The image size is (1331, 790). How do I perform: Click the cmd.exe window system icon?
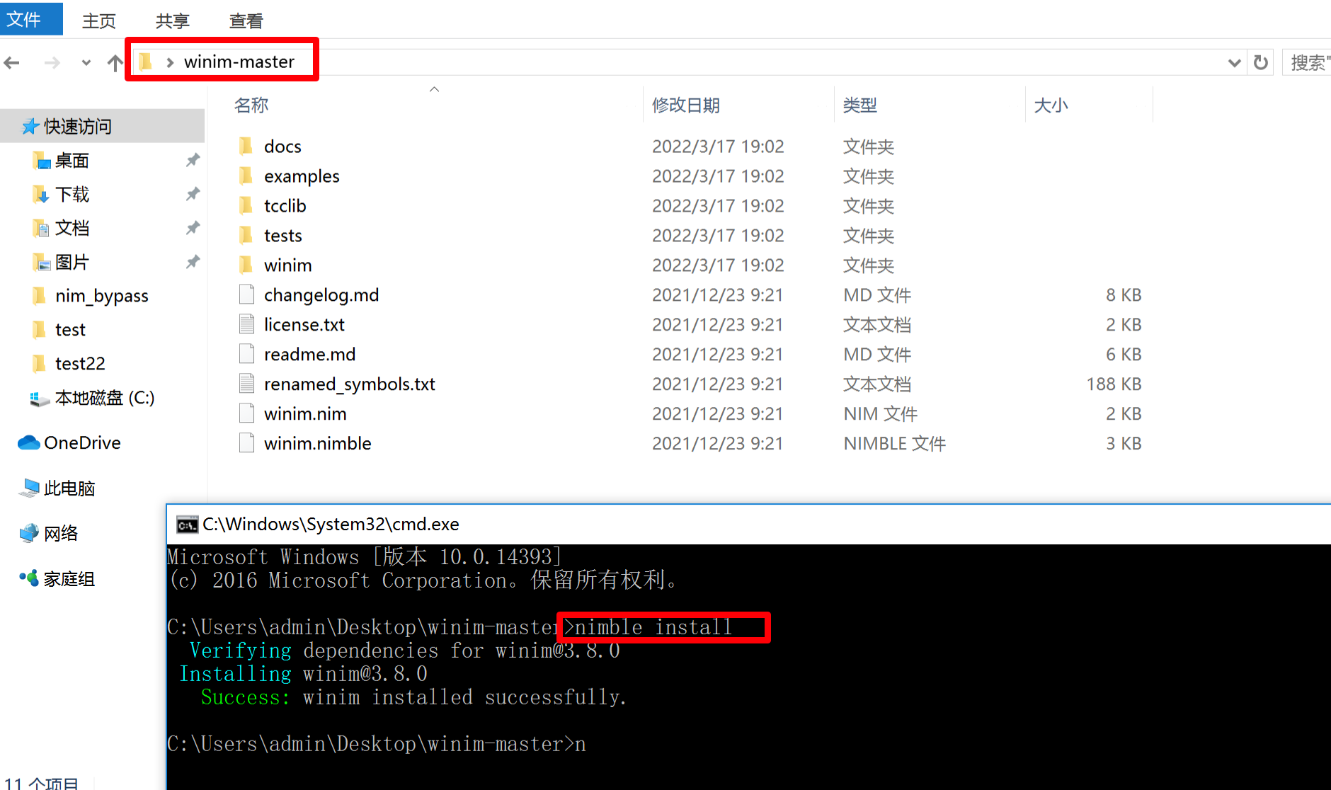(x=187, y=525)
